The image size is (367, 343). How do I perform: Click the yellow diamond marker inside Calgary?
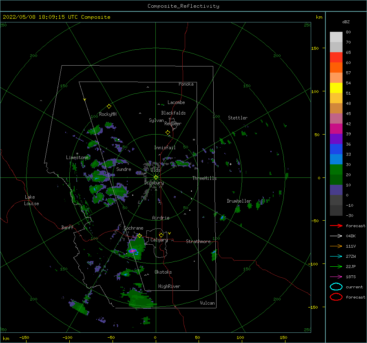click(x=161, y=235)
